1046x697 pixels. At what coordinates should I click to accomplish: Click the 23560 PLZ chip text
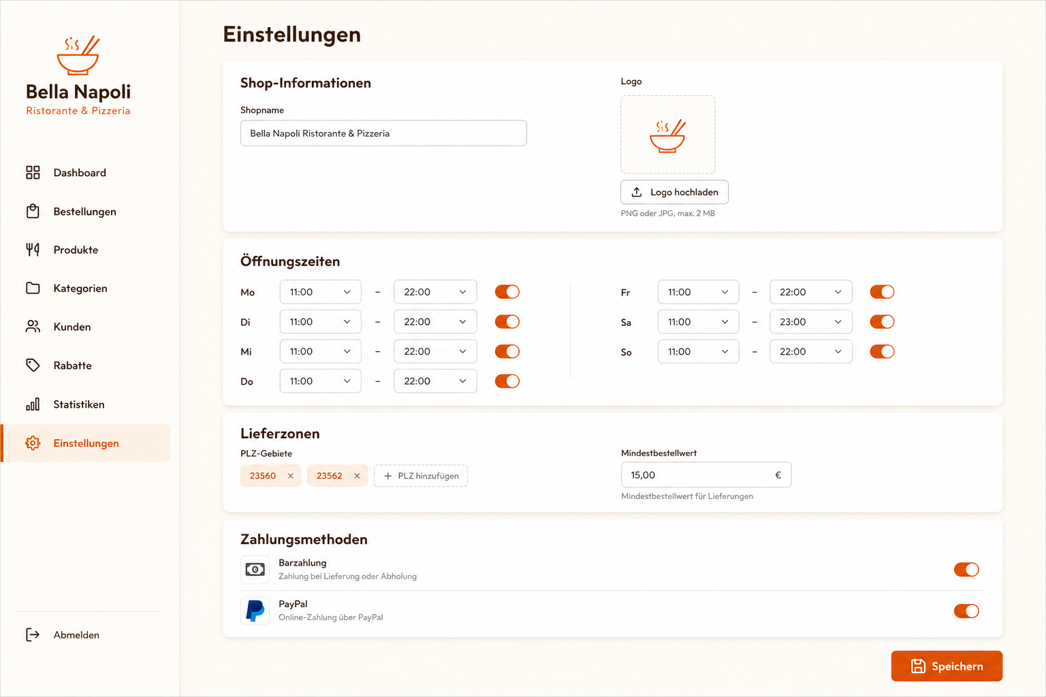coord(263,476)
